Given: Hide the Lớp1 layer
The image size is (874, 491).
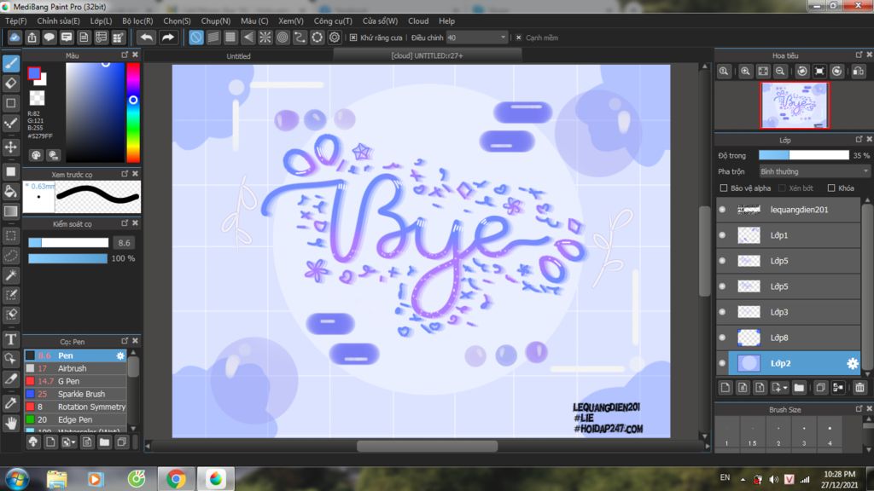Looking at the screenshot, I should click(x=722, y=235).
